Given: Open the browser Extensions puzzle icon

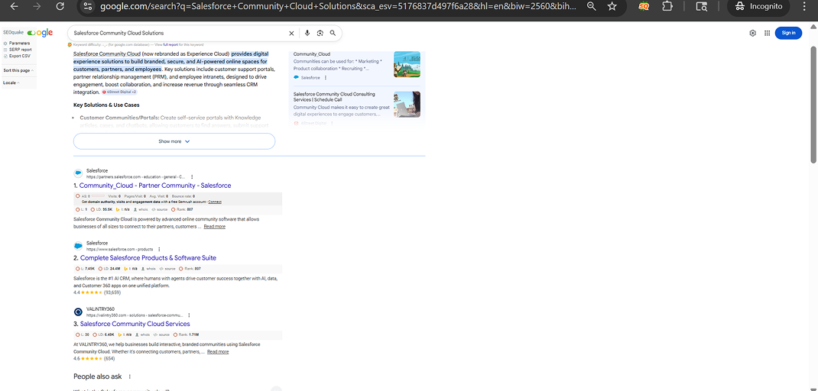Looking at the screenshot, I should [667, 6].
